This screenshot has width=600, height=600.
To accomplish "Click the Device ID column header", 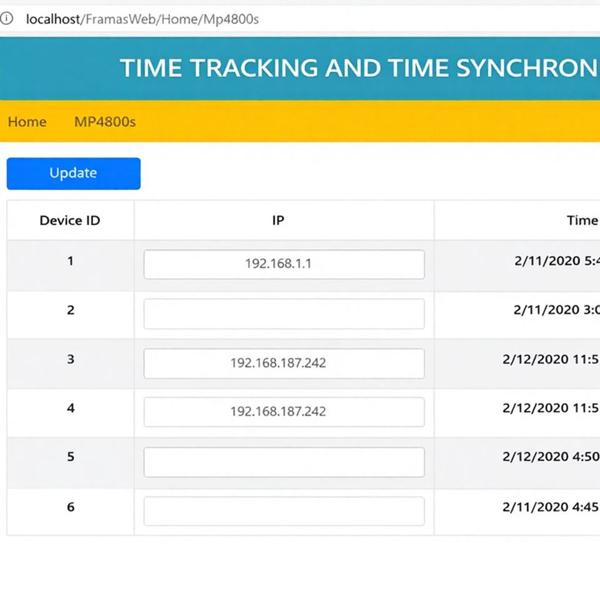I will point(70,221).
